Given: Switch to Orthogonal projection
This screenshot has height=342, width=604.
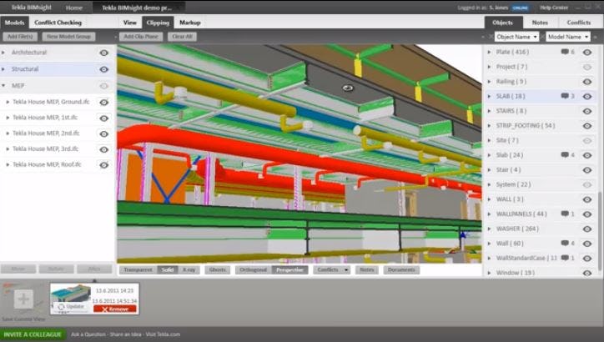Looking at the screenshot, I should pyautogui.click(x=253, y=269).
